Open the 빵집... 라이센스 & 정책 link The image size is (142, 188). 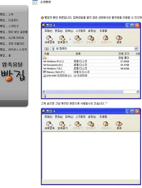(x=13, y=50)
